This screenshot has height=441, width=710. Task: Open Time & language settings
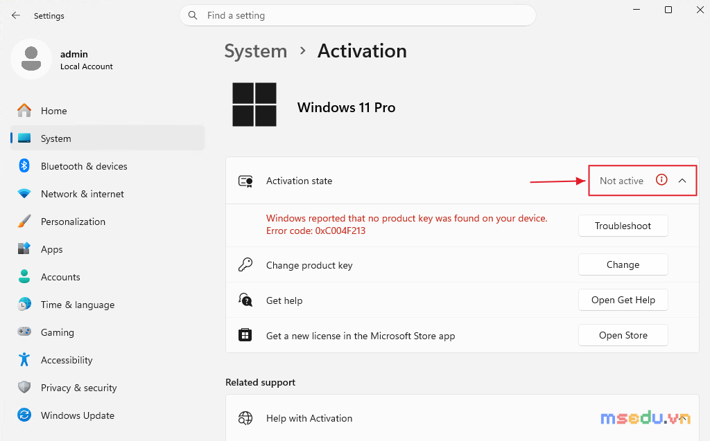(107, 305)
